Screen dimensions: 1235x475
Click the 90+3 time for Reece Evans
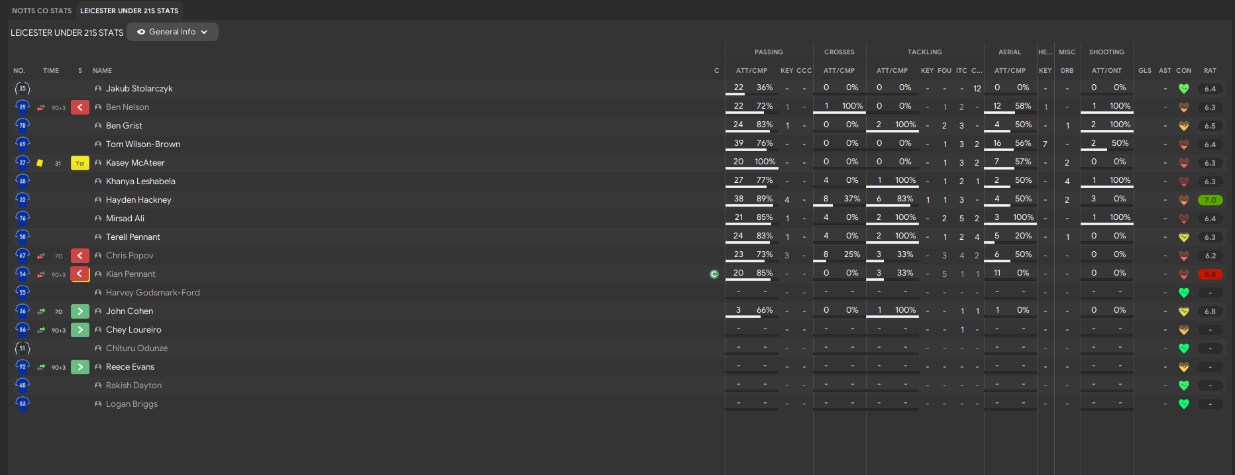coord(58,367)
